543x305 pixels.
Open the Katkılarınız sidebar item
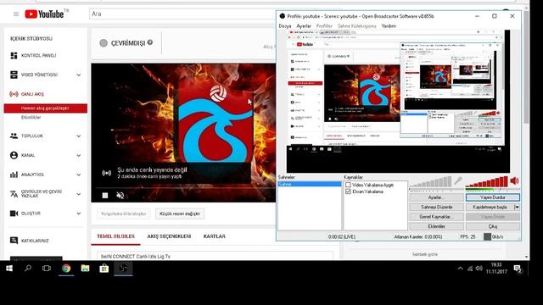pyautogui.click(x=35, y=241)
